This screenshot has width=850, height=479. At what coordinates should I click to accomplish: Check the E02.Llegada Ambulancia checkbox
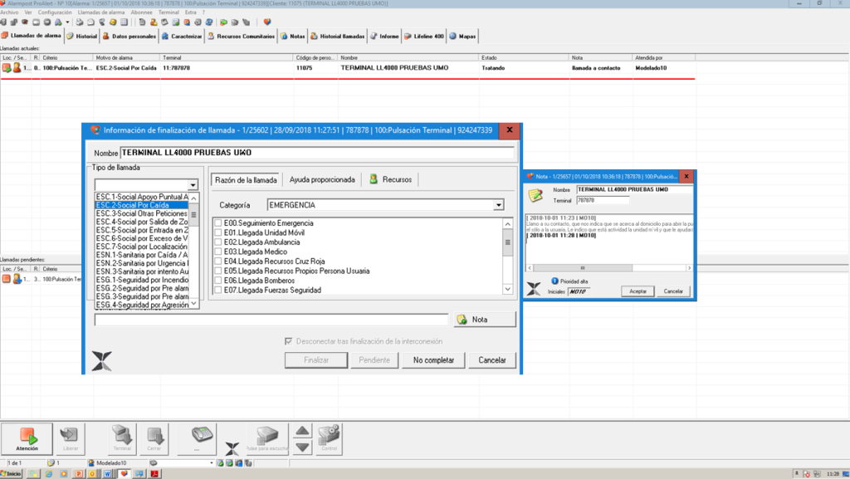click(217, 242)
